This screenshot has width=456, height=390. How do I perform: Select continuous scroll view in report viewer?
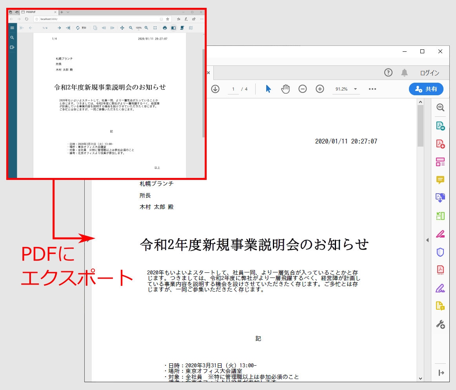(x=182, y=28)
